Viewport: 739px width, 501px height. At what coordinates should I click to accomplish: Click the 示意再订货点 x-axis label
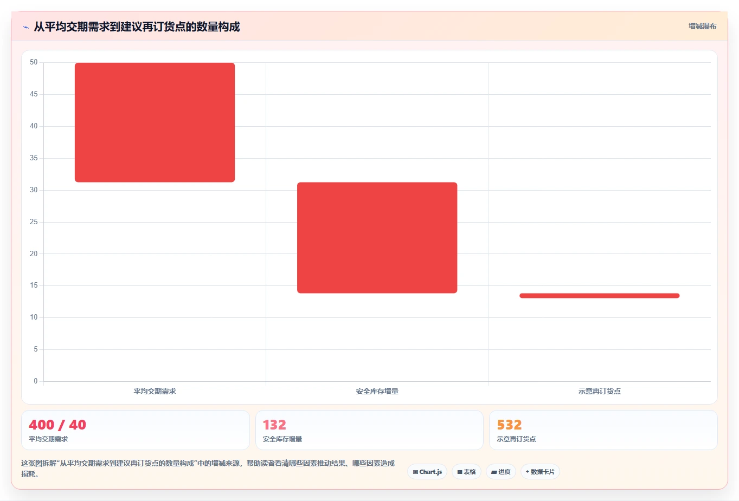point(600,391)
